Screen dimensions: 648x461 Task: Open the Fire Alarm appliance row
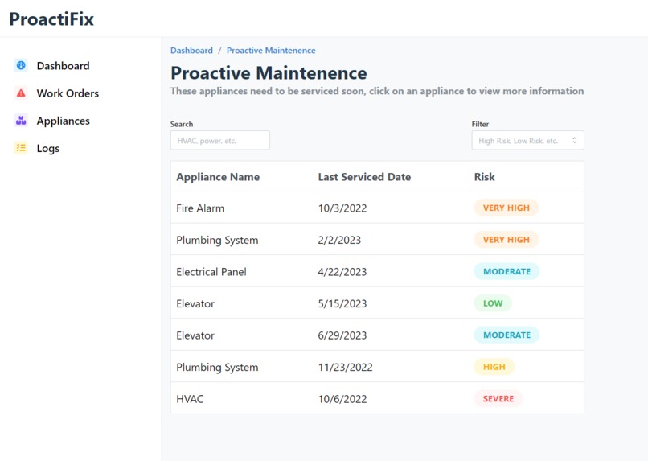coord(377,208)
